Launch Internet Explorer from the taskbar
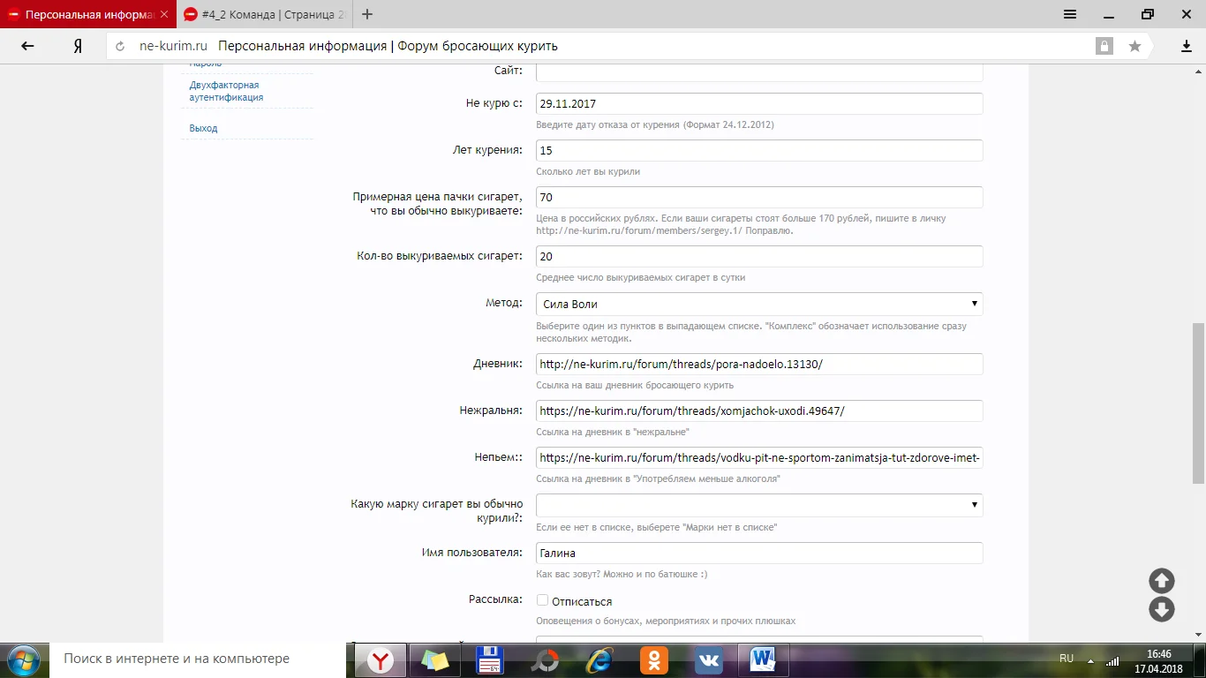1206x678 pixels. pyautogui.click(x=599, y=659)
